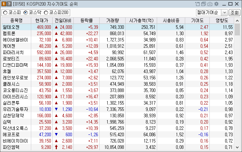Image resolution: width=242 pixels, height=152 pixels.
Task: Open stock 알테오젠 in the list
Action: pyautogui.click(x=11, y=27)
